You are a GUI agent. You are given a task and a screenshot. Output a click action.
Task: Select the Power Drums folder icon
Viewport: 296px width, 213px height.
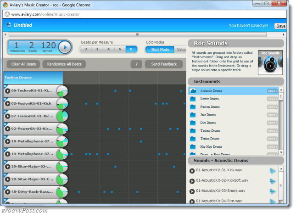[x=193, y=99]
